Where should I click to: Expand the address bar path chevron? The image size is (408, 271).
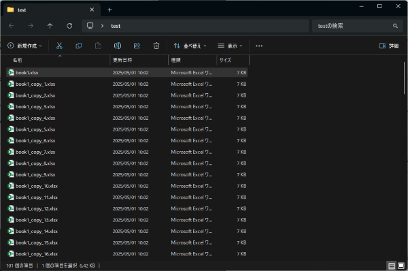point(102,26)
